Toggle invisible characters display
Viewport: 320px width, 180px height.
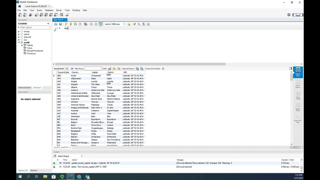pos(143,24)
